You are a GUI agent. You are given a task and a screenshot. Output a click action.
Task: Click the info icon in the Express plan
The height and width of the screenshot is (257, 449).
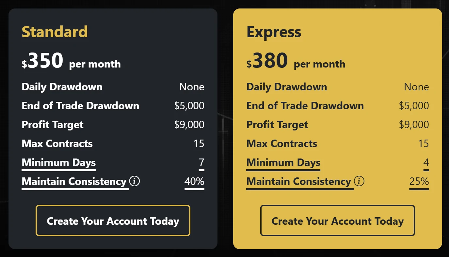pyautogui.click(x=359, y=181)
